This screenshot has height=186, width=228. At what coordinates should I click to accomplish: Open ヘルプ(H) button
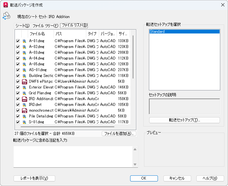tap(210, 178)
